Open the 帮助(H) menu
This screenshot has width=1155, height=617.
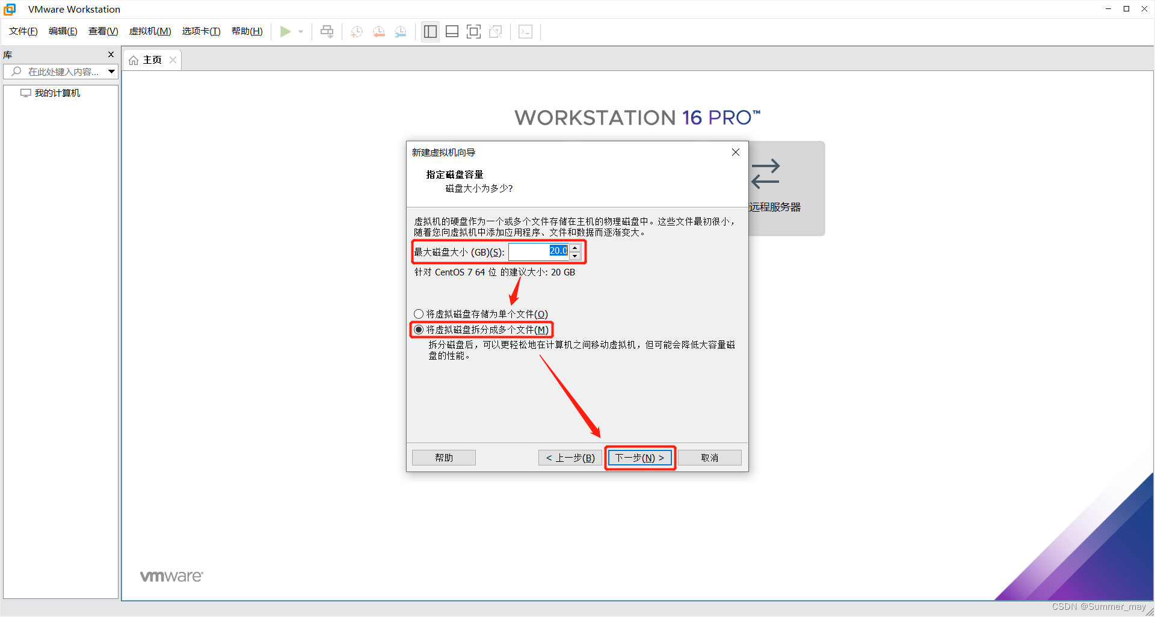(x=247, y=31)
